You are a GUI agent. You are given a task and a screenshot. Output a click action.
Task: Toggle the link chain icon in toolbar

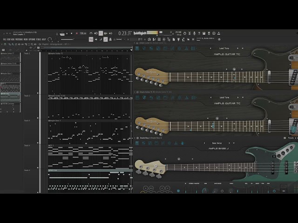pos(106,39)
